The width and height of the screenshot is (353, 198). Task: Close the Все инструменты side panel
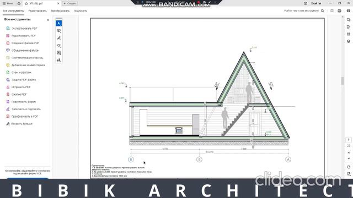48,20
